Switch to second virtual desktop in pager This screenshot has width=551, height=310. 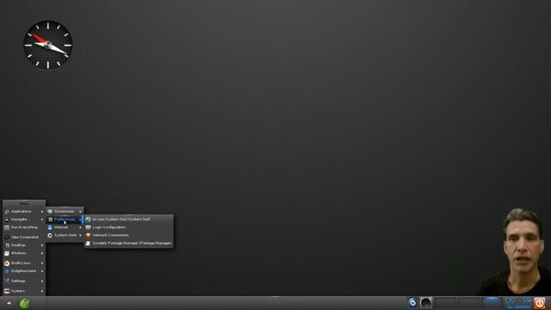click(468, 302)
